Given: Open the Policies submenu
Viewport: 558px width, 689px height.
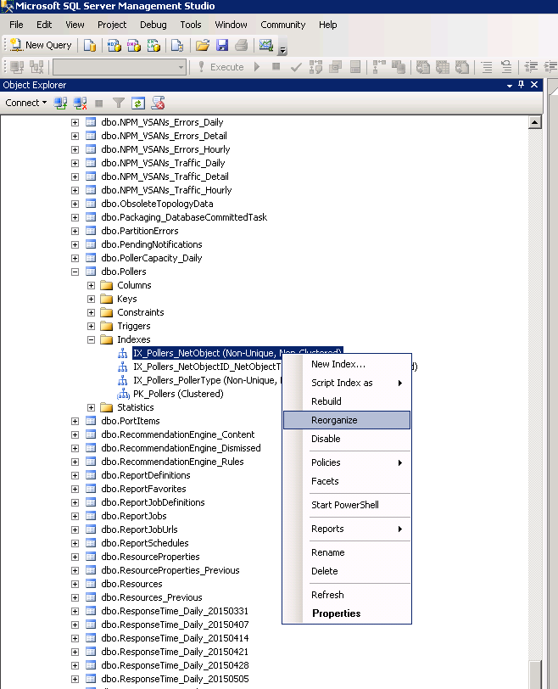Looking at the screenshot, I should 347,462.
